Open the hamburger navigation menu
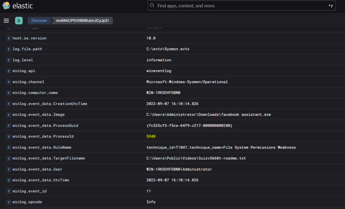 (6, 21)
